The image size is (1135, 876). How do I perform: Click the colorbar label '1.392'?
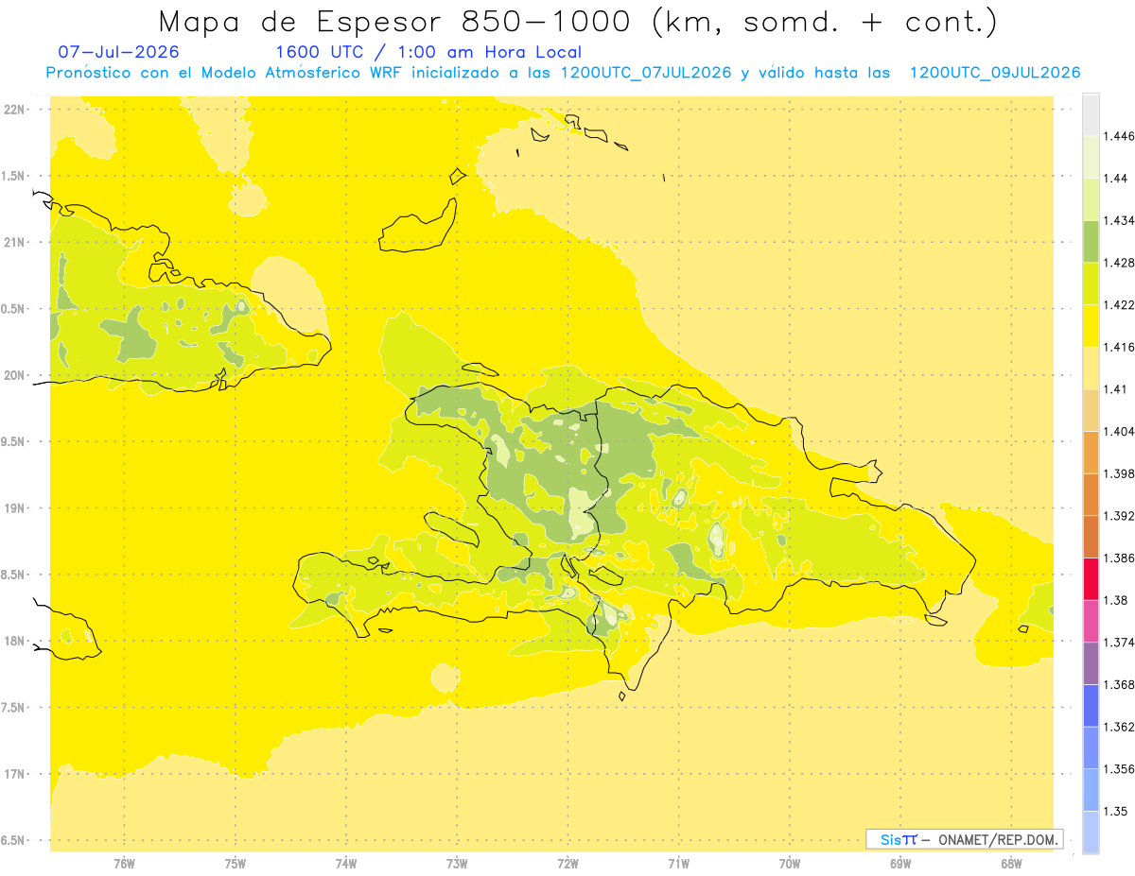pos(1119,516)
